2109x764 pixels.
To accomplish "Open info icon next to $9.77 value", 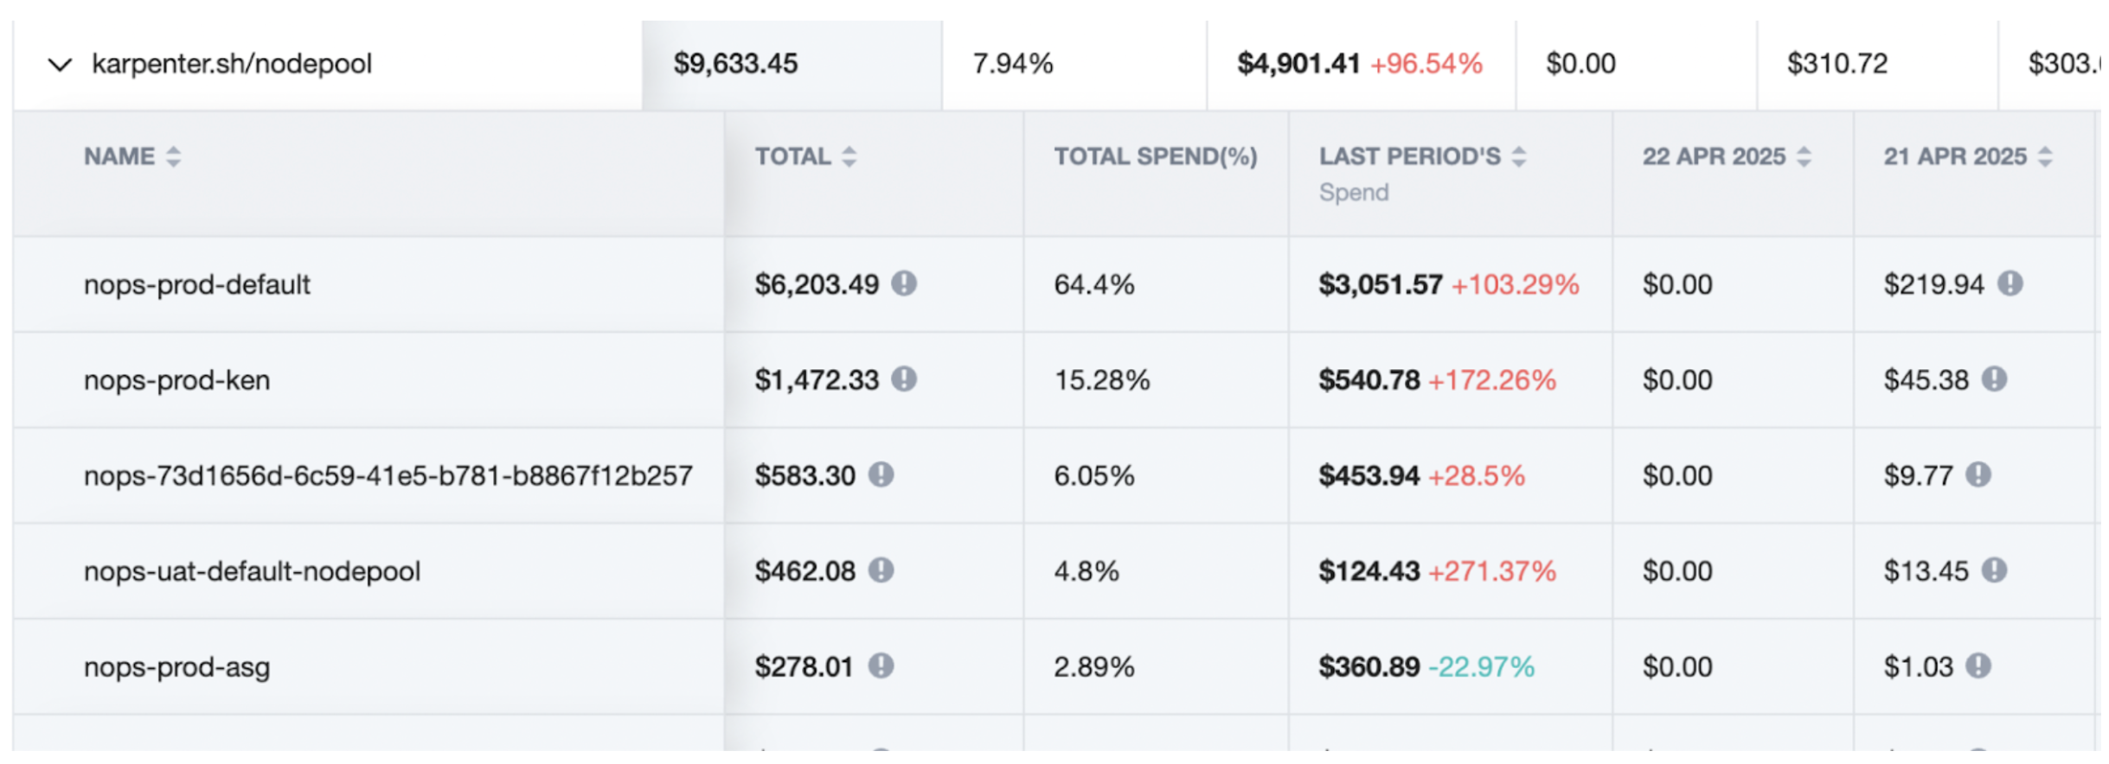I will click(1978, 474).
